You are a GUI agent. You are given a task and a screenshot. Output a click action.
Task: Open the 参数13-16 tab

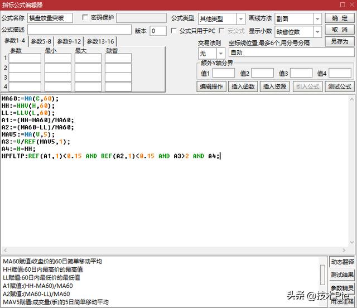pos(101,41)
